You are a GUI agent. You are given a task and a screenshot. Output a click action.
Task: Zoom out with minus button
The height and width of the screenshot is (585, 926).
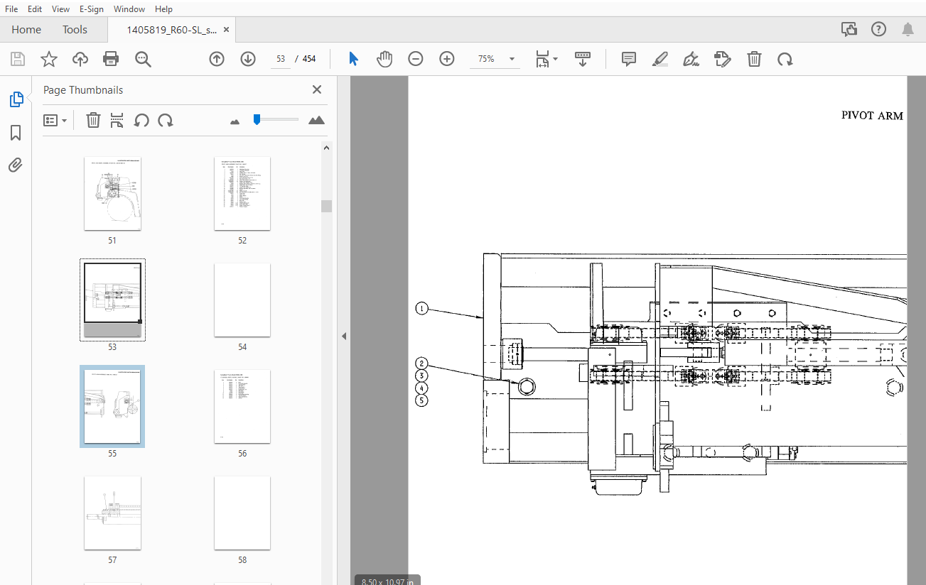(x=416, y=59)
